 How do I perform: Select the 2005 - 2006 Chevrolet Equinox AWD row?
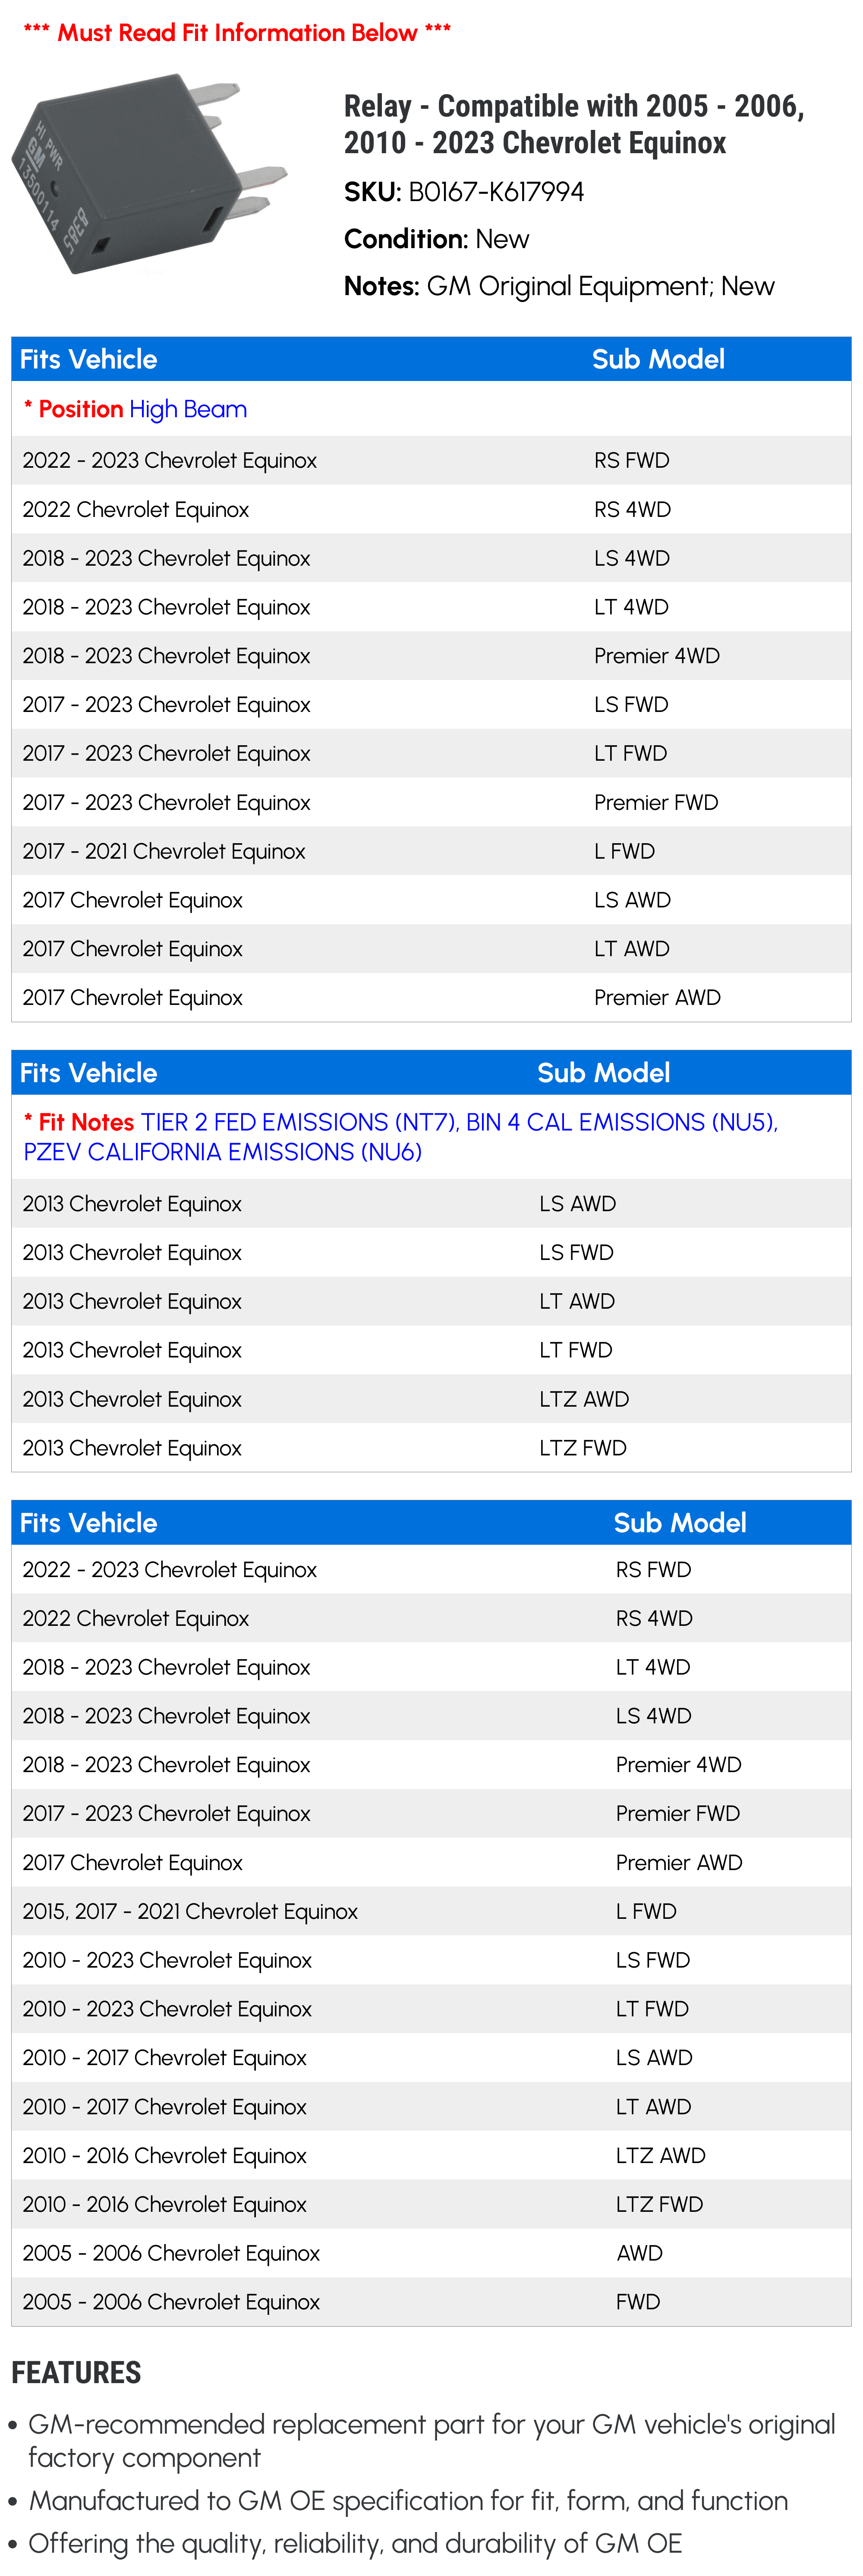pos(431,2253)
